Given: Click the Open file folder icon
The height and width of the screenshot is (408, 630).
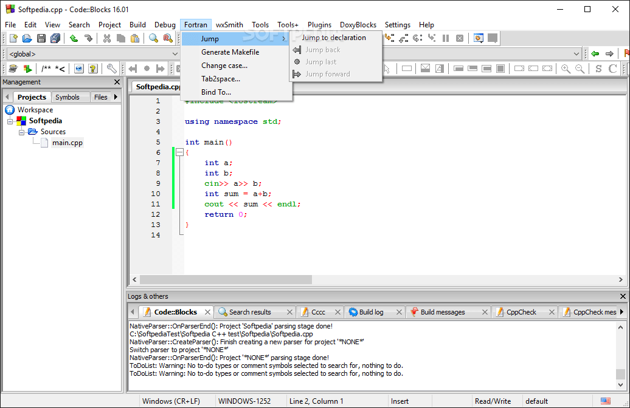Looking at the screenshot, I should click(x=27, y=38).
